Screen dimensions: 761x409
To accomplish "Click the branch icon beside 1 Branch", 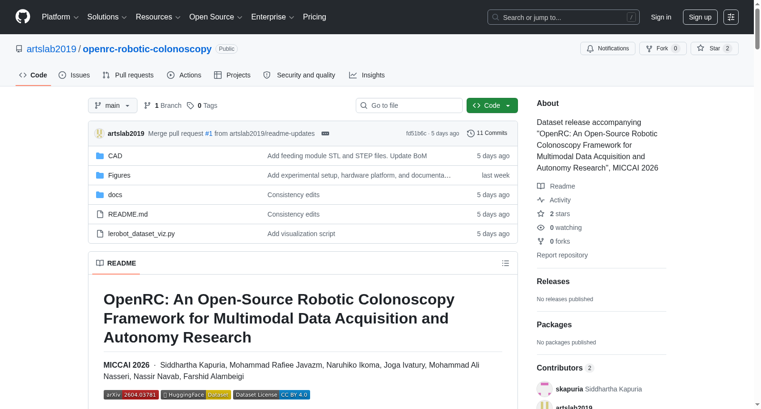I will pyautogui.click(x=147, y=105).
